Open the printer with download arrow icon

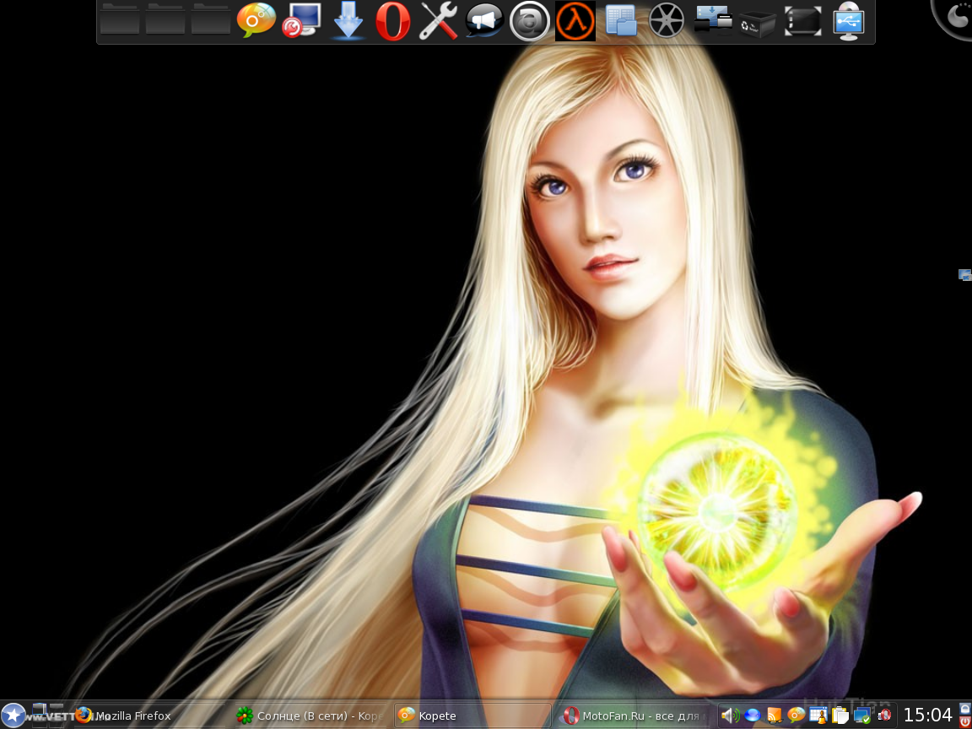[712, 19]
